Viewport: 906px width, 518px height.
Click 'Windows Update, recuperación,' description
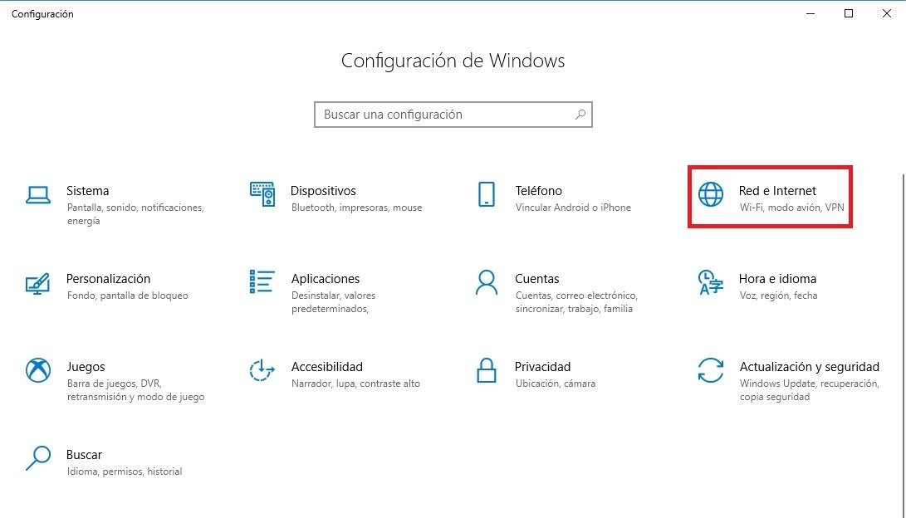click(x=809, y=384)
